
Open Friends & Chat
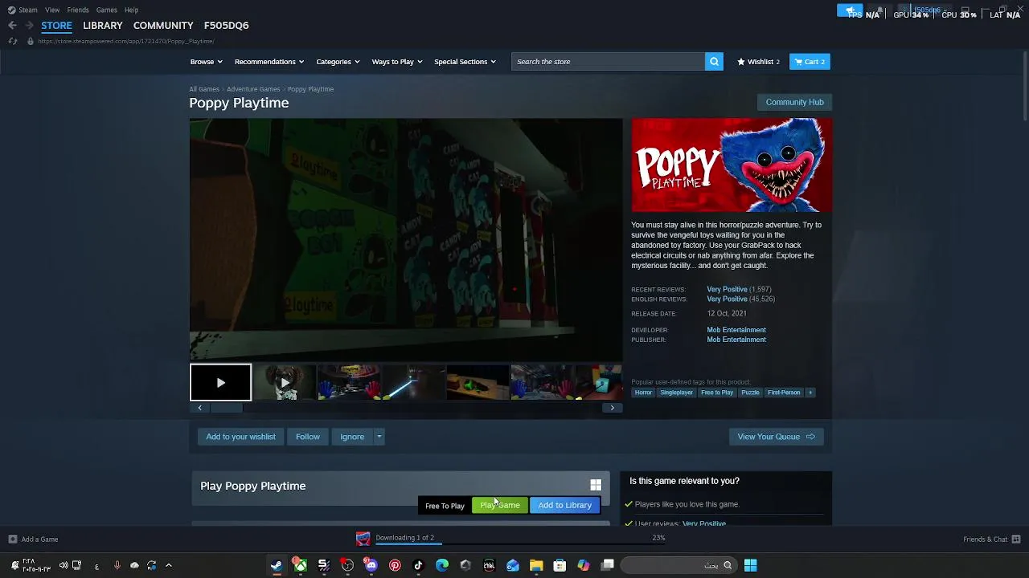pyautogui.click(x=991, y=539)
